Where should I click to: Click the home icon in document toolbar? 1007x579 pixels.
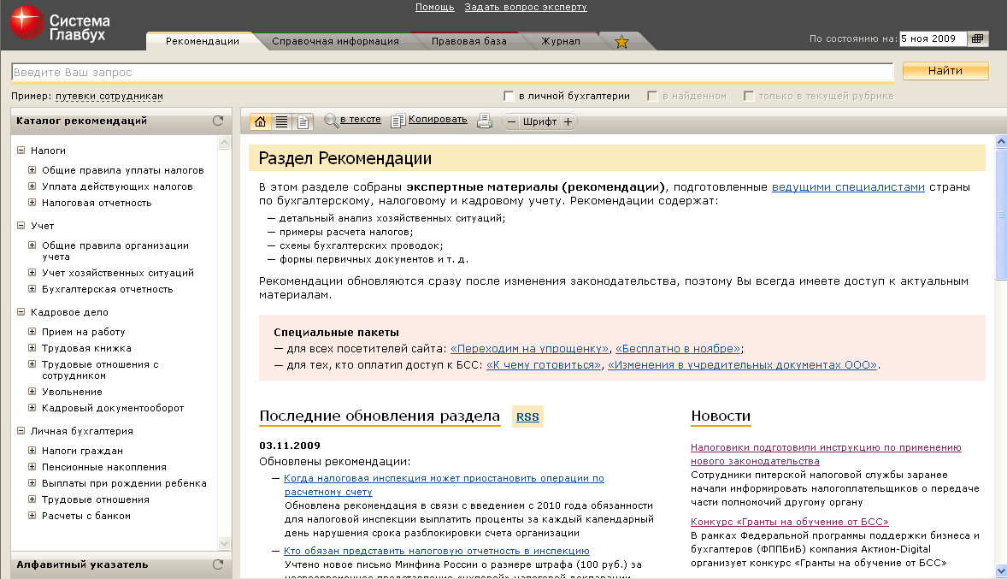[x=260, y=121]
